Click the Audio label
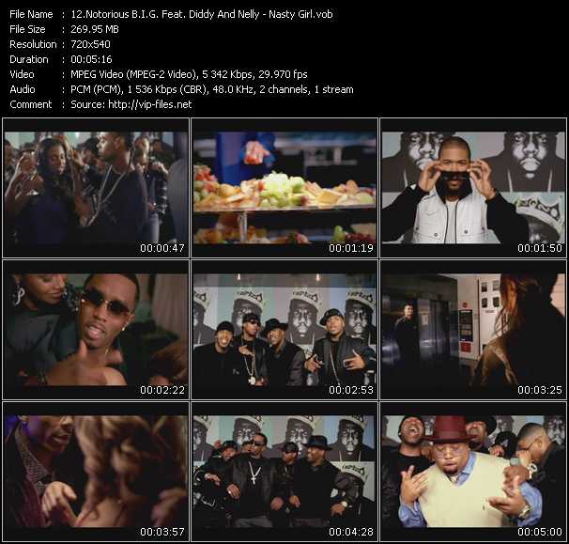 [23, 89]
